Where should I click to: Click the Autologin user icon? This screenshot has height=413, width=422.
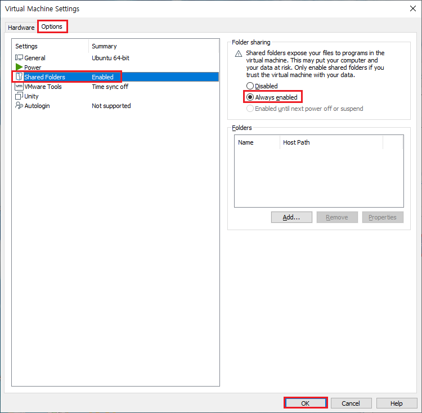tap(19, 105)
